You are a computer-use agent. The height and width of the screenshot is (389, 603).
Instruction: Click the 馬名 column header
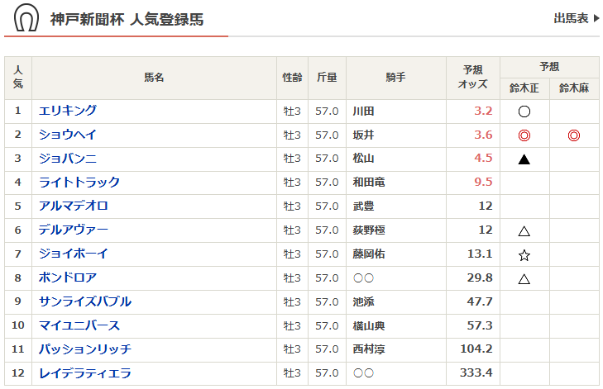coord(154,78)
